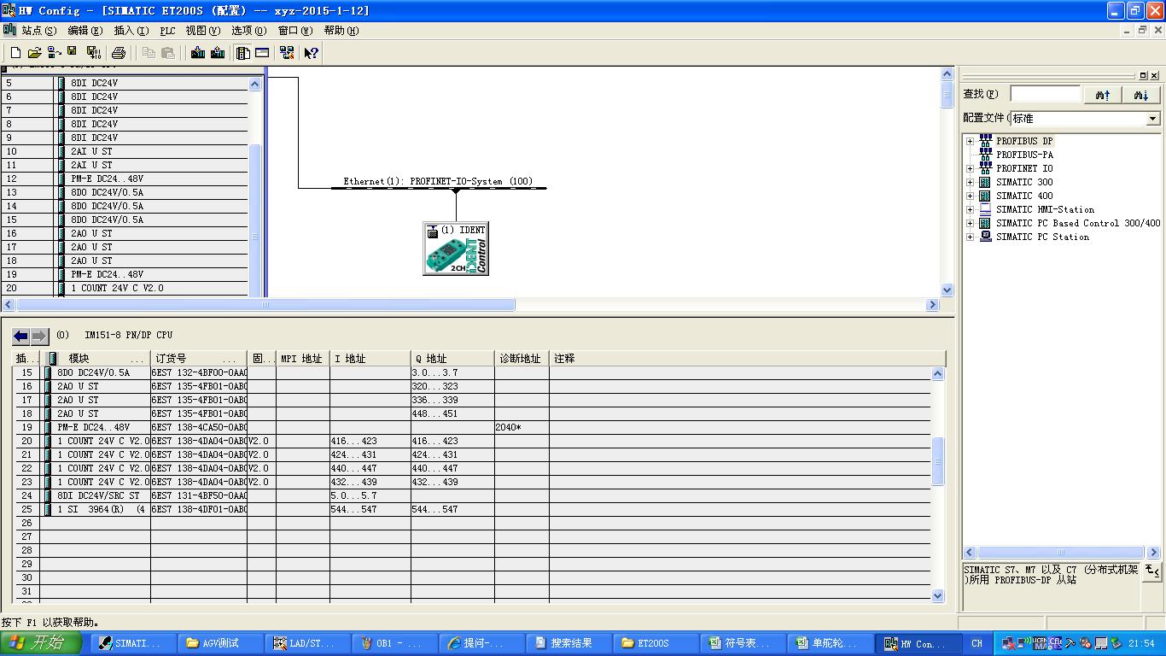
Task: Open the PLC menu
Action: point(167,31)
